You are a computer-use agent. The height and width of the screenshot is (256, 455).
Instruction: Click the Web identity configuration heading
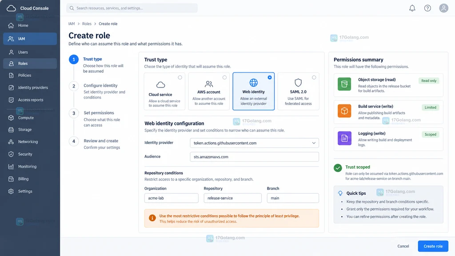coord(174,124)
